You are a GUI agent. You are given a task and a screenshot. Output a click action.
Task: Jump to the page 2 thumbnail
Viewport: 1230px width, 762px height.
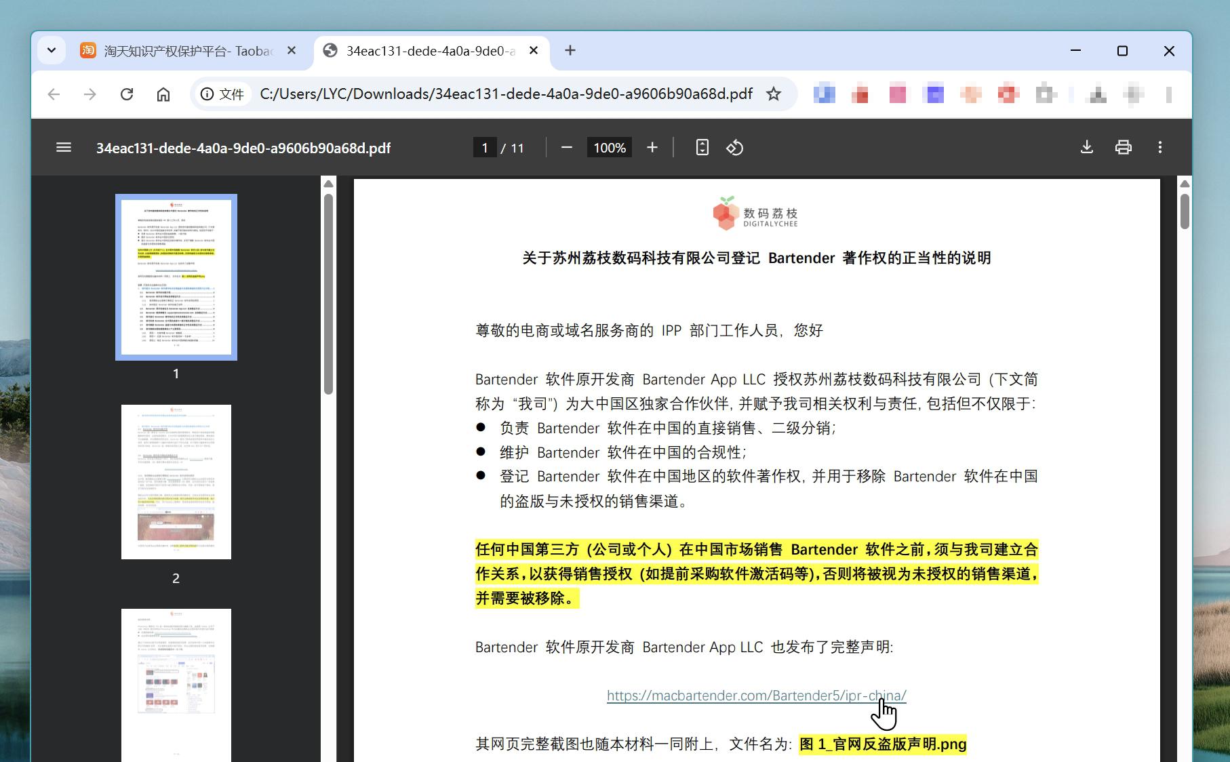(x=176, y=482)
